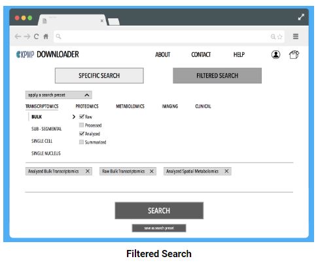Open the user profile icon
Image resolution: width=318 pixels, height=263 pixels.
pyautogui.click(x=275, y=54)
